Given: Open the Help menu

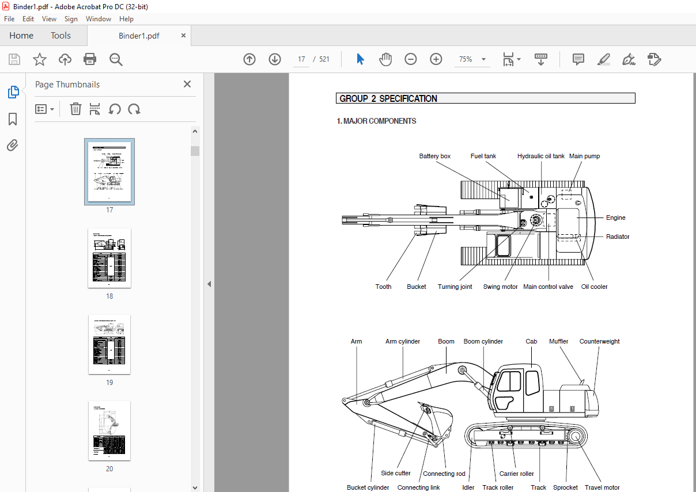Looking at the screenshot, I should pyautogui.click(x=126, y=19).
